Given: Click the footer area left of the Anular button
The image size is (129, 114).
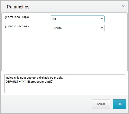Looking at the screenshot, I should (x=46, y=104).
